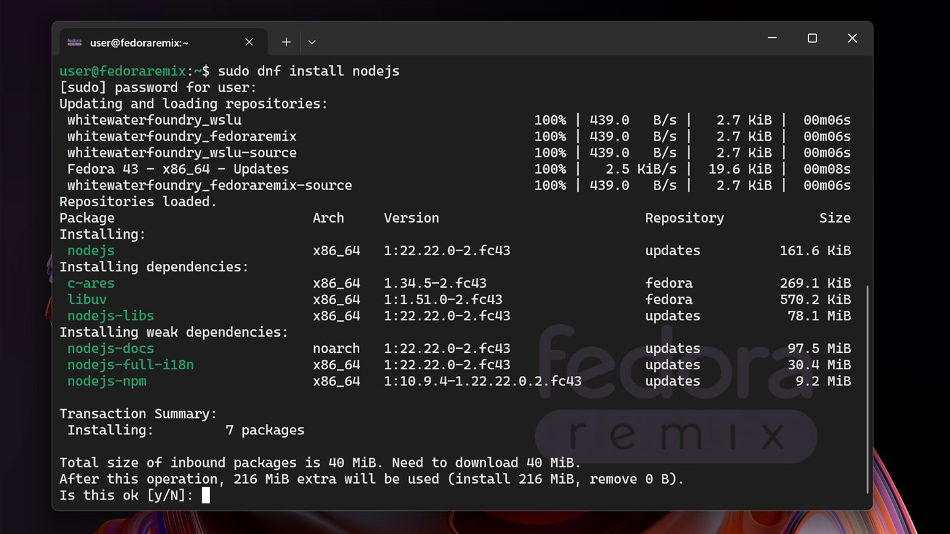Open a new tab using the plus icon
This screenshot has height=534, width=950.
[286, 41]
